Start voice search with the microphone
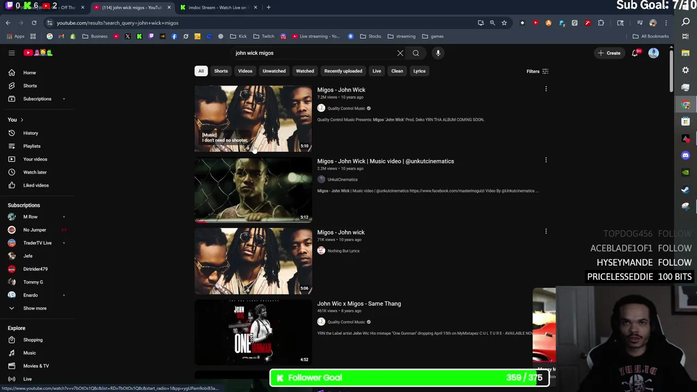 438,53
